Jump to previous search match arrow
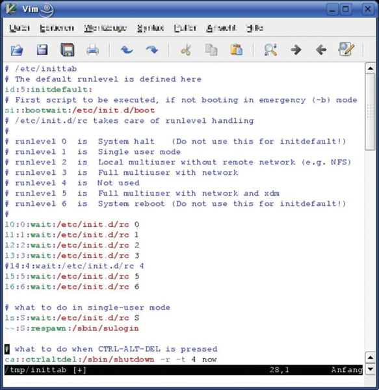The height and width of the screenshot is (390, 379). point(321,50)
